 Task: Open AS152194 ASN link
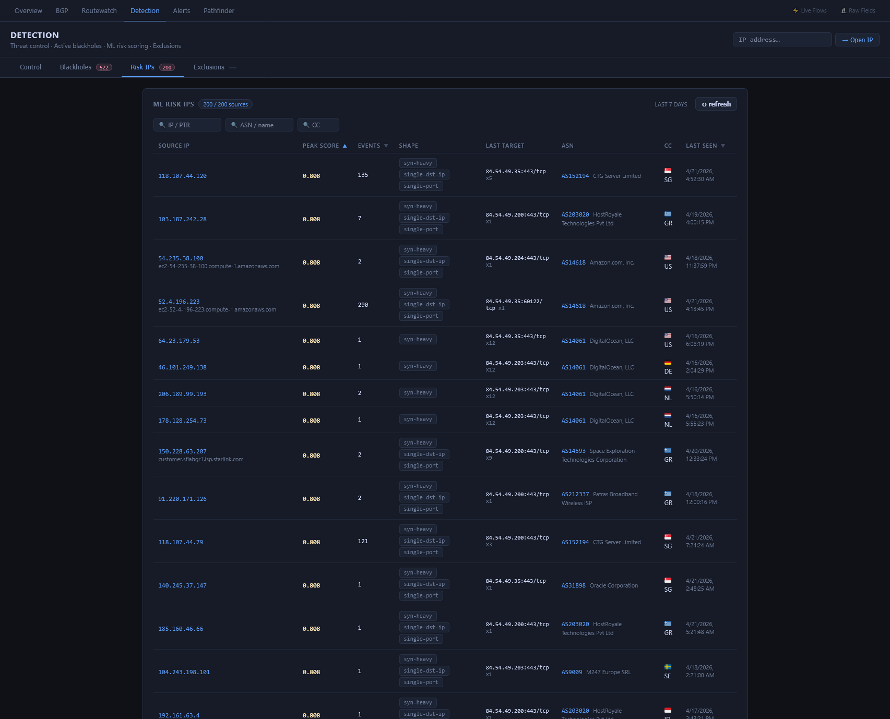[575, 176]
